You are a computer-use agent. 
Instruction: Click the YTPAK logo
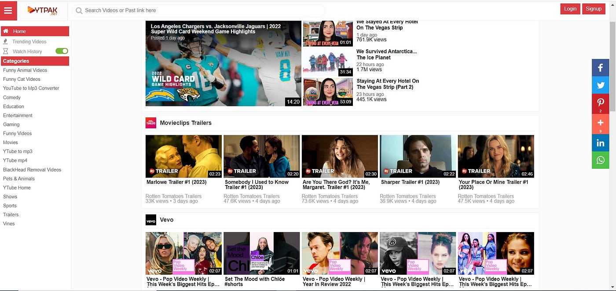click(x=43, y=10)
